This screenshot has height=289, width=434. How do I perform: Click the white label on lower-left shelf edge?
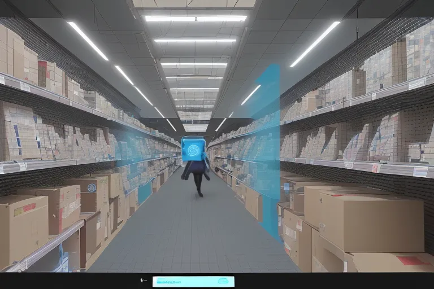point(22,167)
